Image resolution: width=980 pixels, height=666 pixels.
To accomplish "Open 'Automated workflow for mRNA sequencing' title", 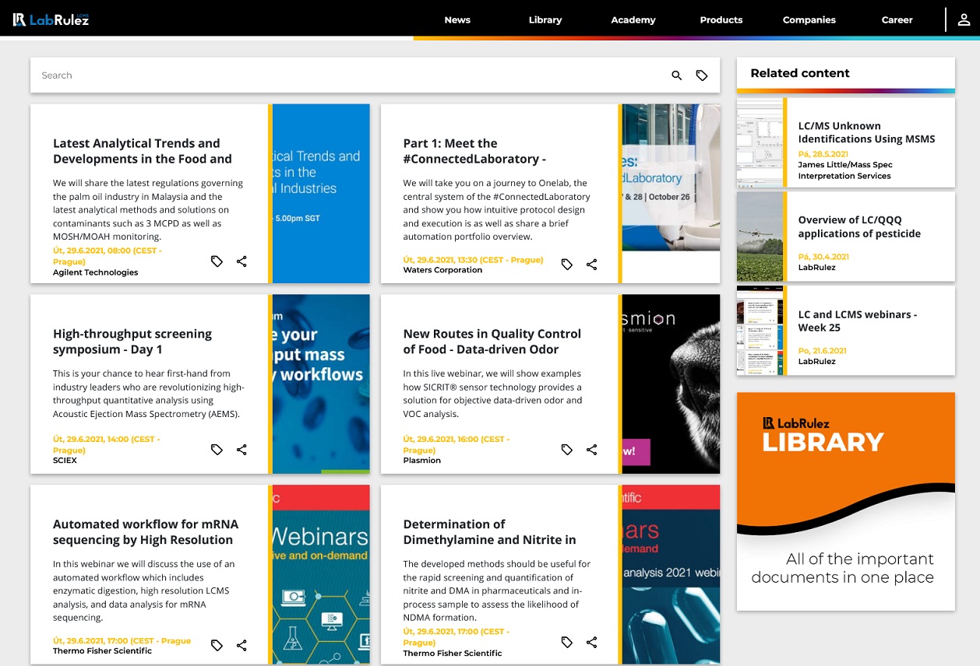I will (146, 532).
